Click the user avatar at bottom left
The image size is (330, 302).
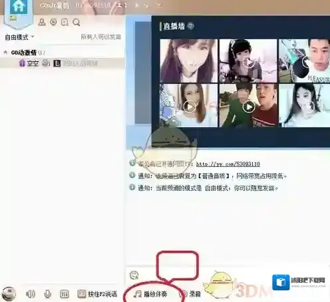(9, 293)
